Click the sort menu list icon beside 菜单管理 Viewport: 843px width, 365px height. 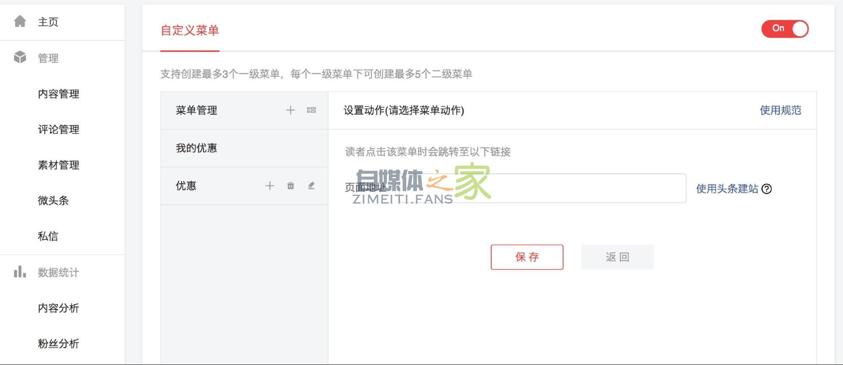coord(311,110)
